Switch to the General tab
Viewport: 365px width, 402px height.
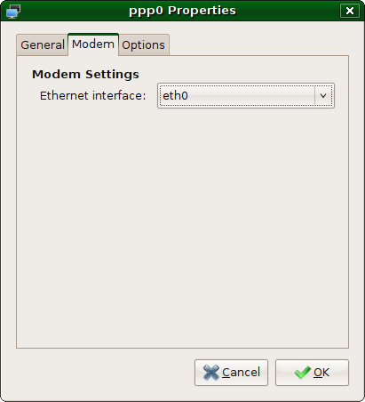[43, 45]
